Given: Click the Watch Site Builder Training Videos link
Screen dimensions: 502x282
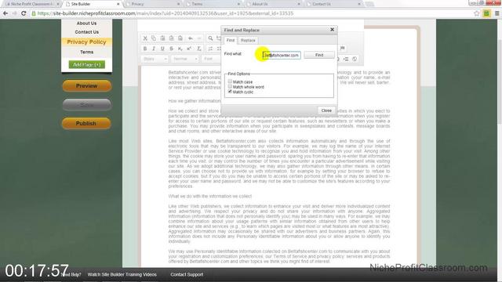Looking at the screenshot, I should coord(122,274).
